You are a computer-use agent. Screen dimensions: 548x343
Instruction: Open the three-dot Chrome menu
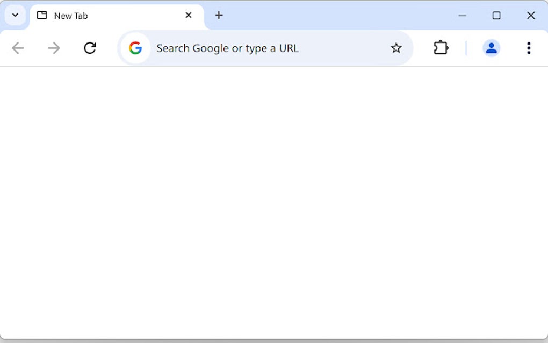(x=529, y=48)
